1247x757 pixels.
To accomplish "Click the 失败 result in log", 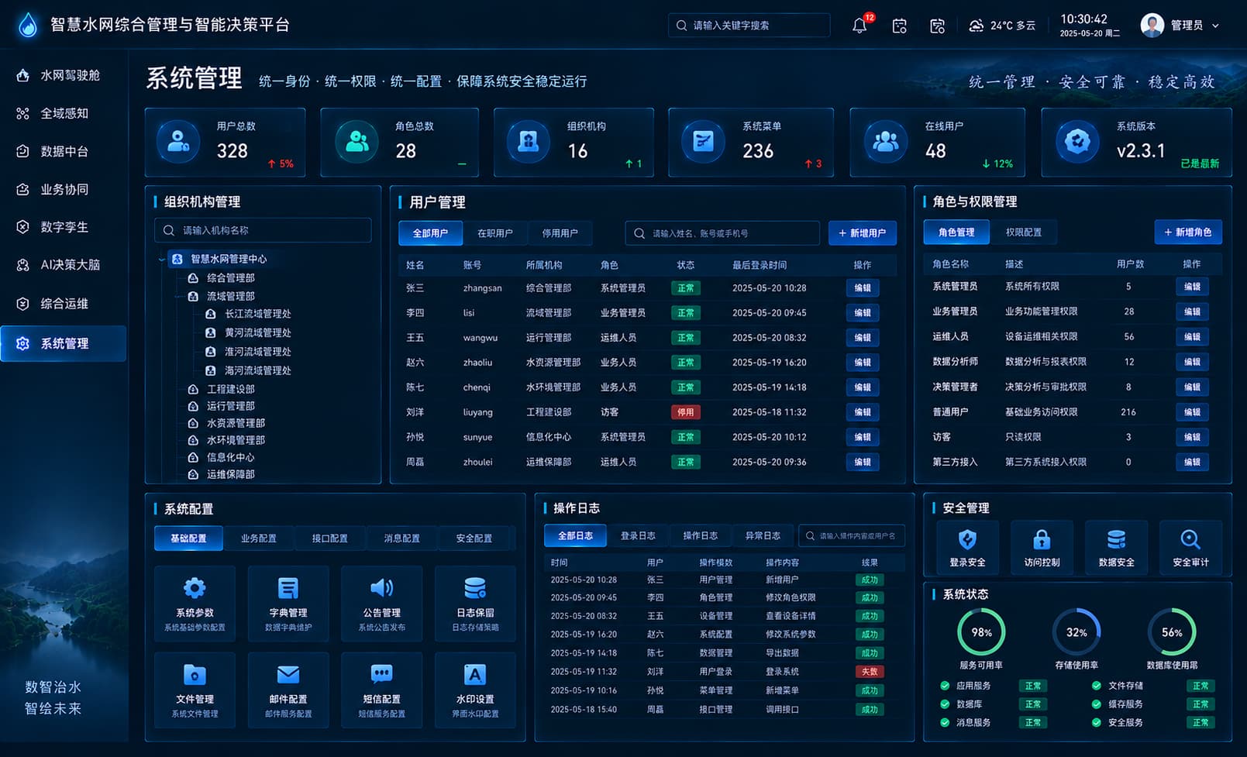I will click(x=870, y=672).
